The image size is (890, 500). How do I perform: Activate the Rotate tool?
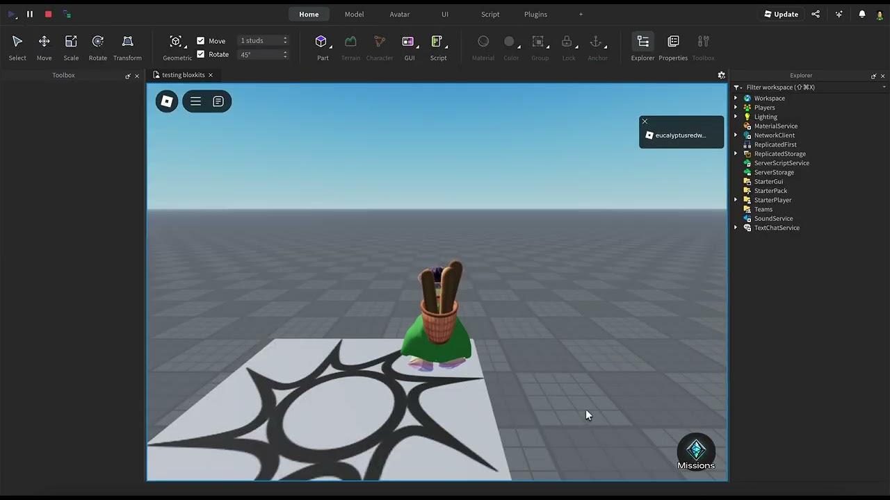pyautogui.click(x=98, y=48)
